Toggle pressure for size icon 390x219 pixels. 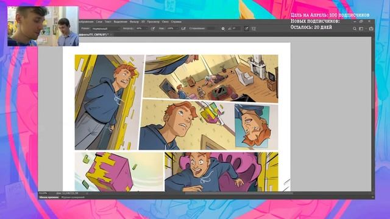coord(246,29)
